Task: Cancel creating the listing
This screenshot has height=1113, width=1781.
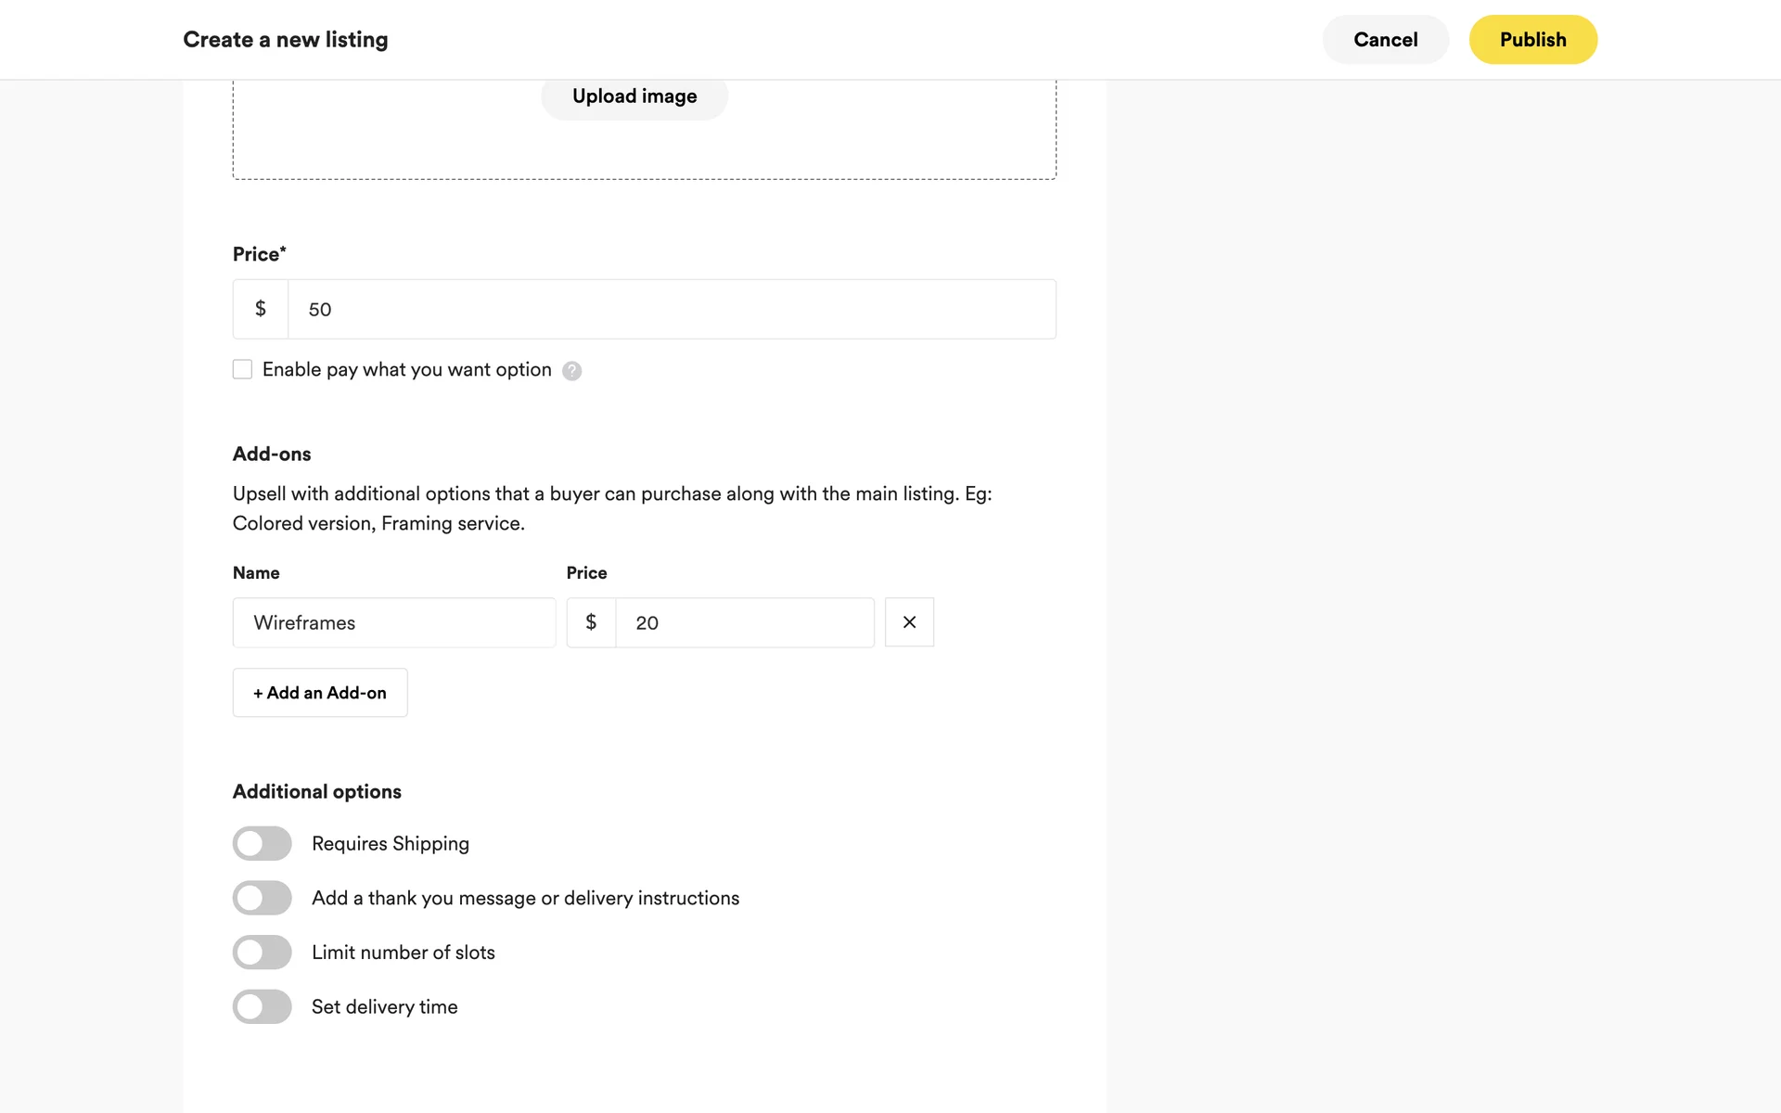Action: [x=1385, y=40]
